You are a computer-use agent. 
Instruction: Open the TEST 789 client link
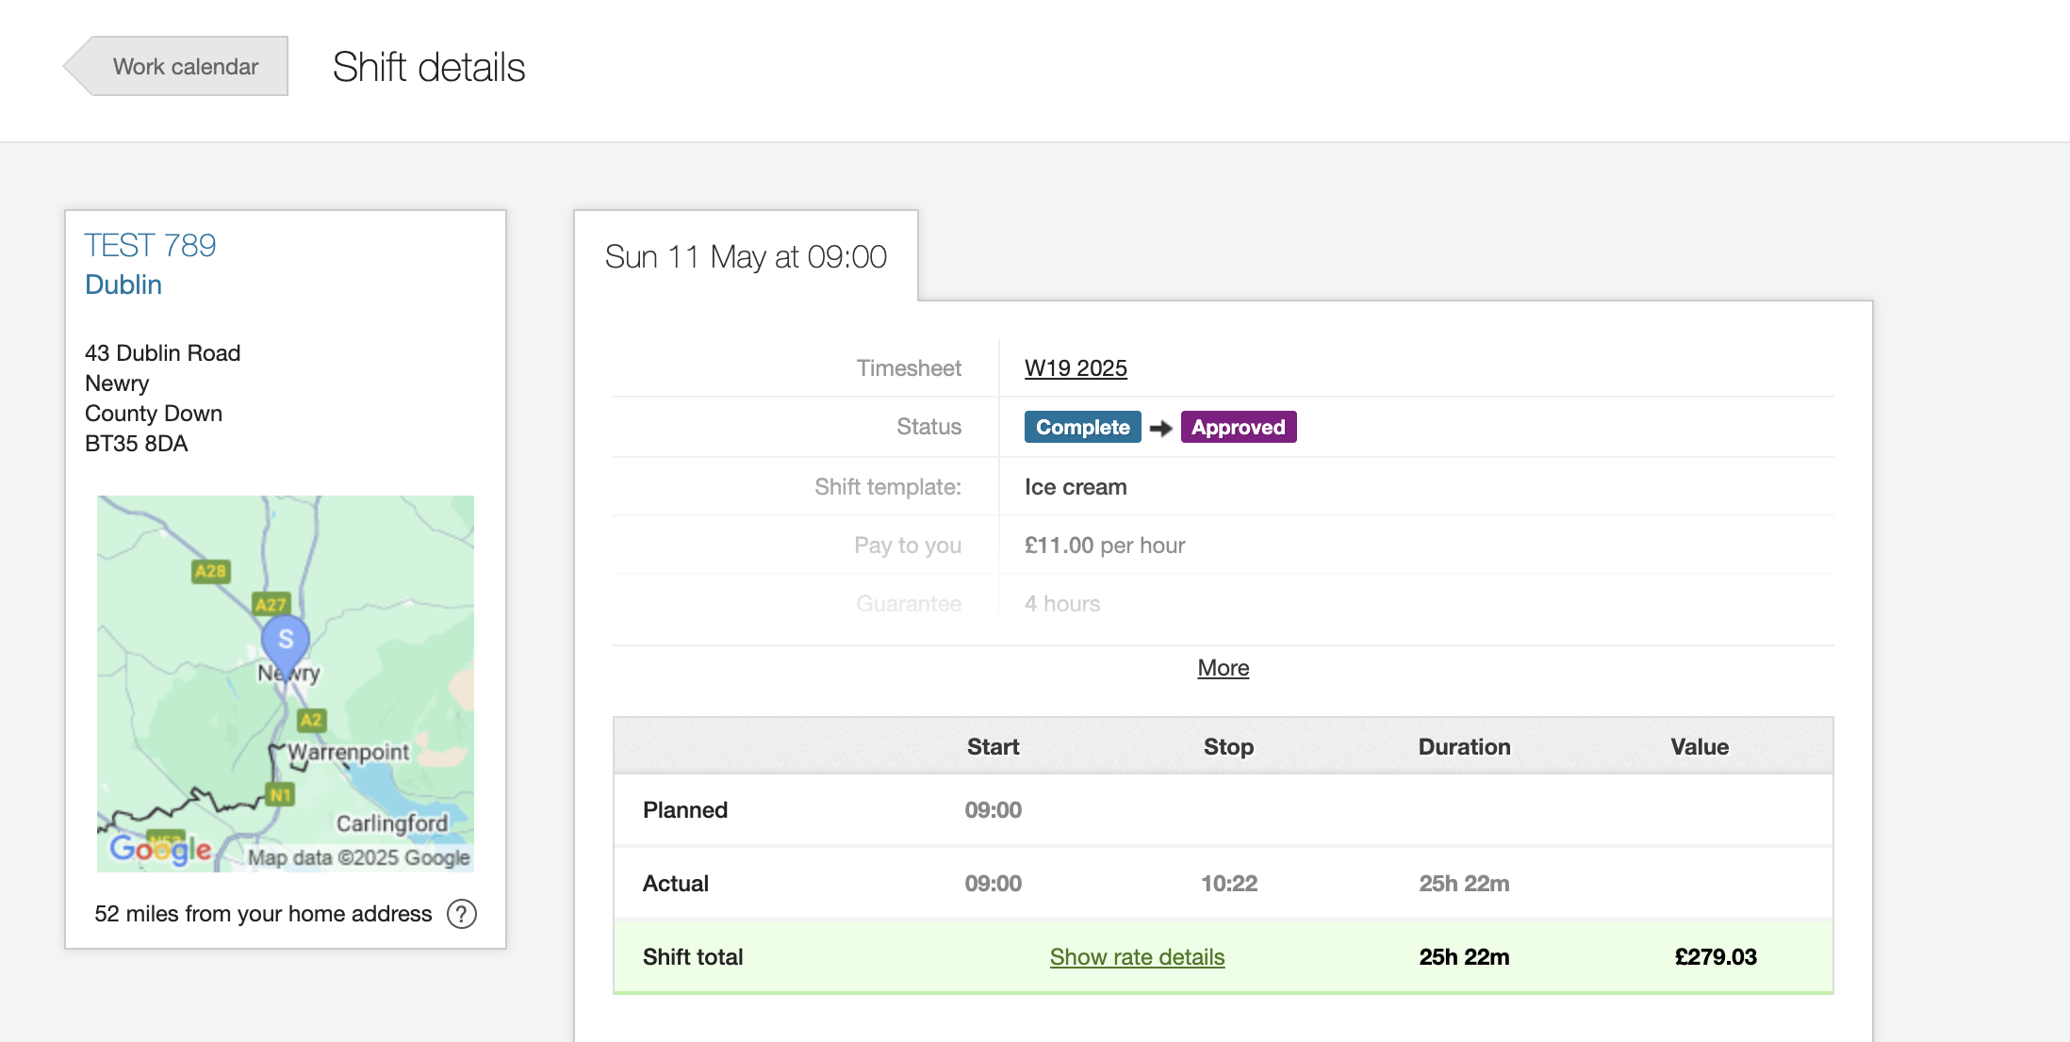pyautogui.click(x=150, y=246)
